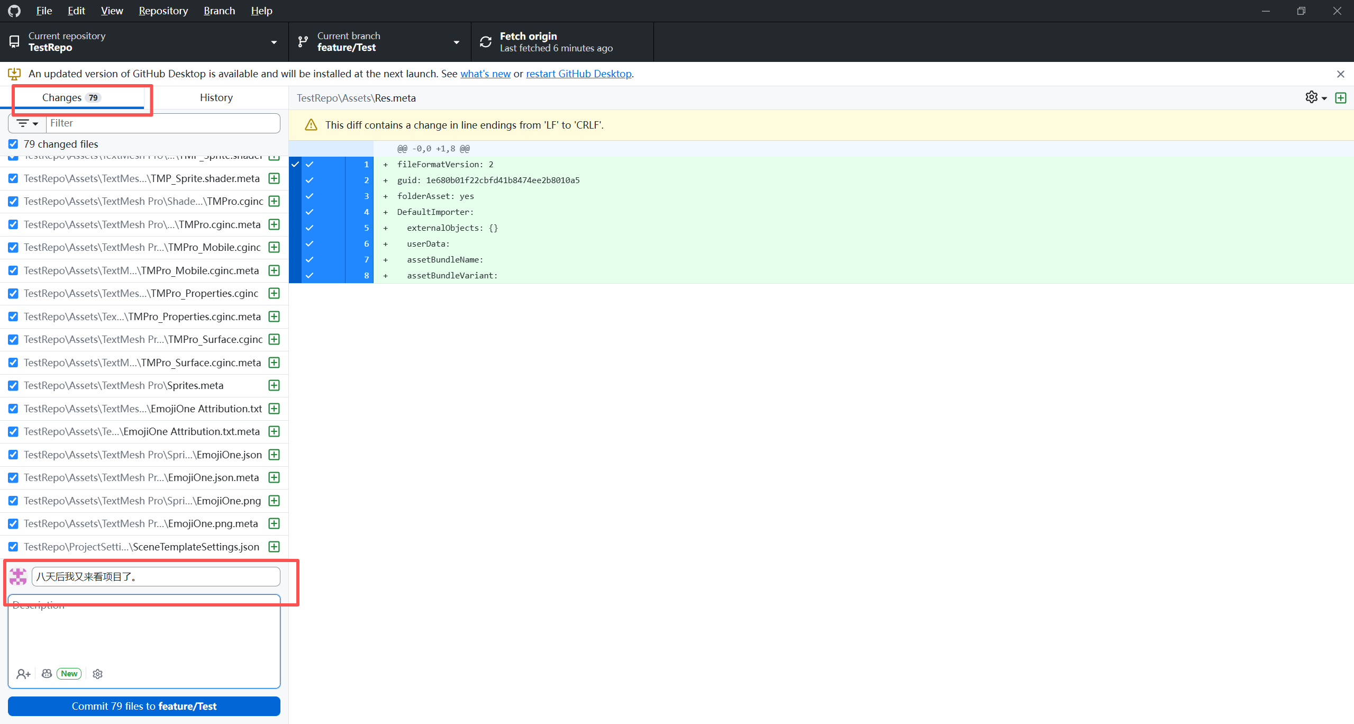1354x724 pixels.
Task: Open the filter options dropdown next to Filter box
Action: (x=28, y=123)
